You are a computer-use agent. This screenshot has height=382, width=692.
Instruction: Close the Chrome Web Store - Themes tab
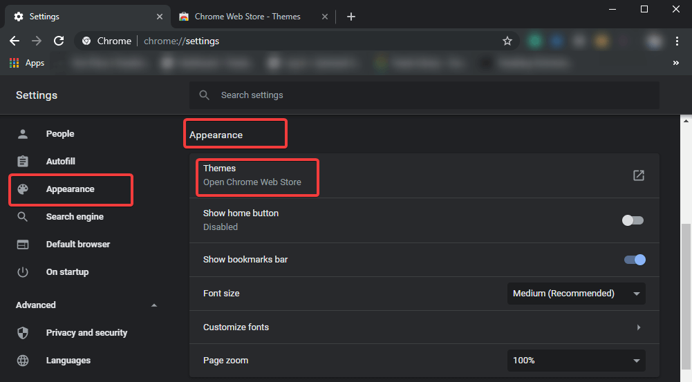point(325,17)
